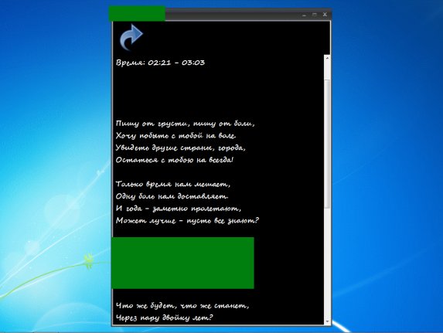Click the line 'Только время нам мешает,'
Image resolution: width=443 pixels, height=333 pixels.
click(x=173, y=185)
